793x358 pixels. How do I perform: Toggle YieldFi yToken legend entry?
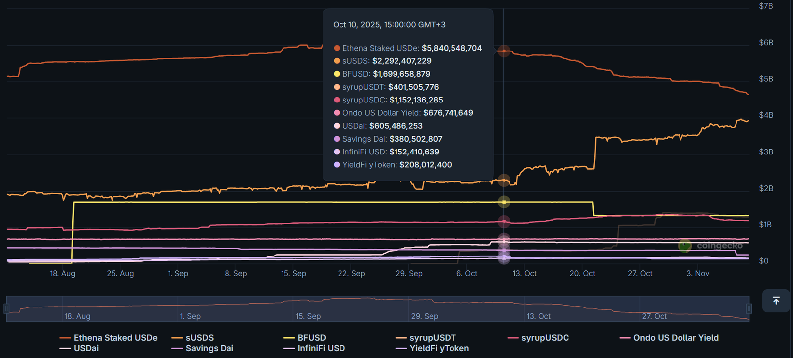pos(432,348)
